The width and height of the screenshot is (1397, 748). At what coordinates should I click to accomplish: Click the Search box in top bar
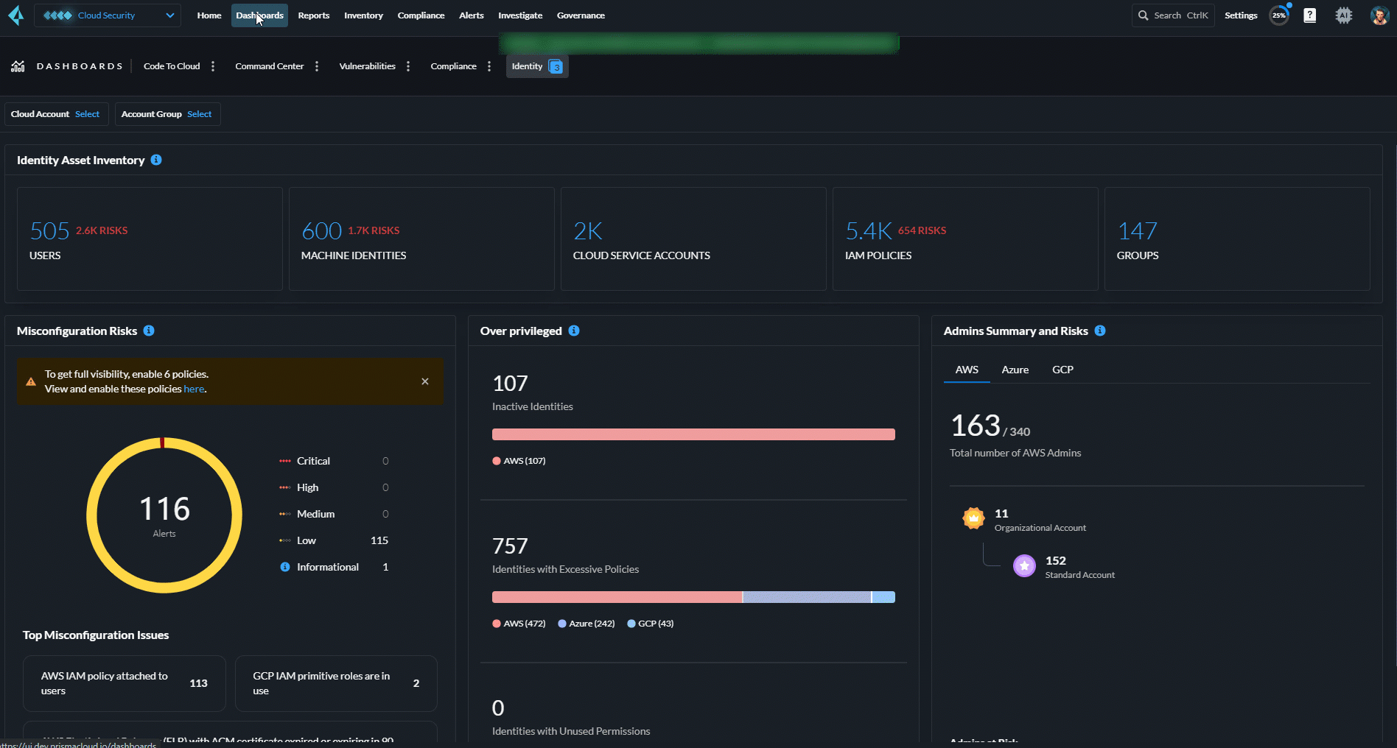(1173, 15)
